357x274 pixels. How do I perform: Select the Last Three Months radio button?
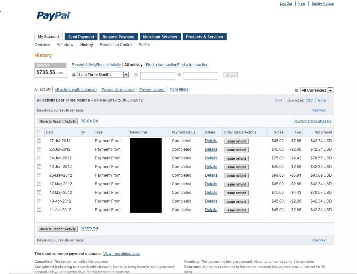click(x=74, y=75)
